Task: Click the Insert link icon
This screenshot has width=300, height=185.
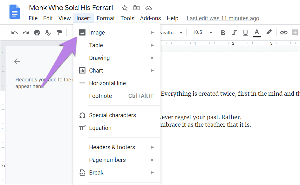Action: [x=283, y=32]
